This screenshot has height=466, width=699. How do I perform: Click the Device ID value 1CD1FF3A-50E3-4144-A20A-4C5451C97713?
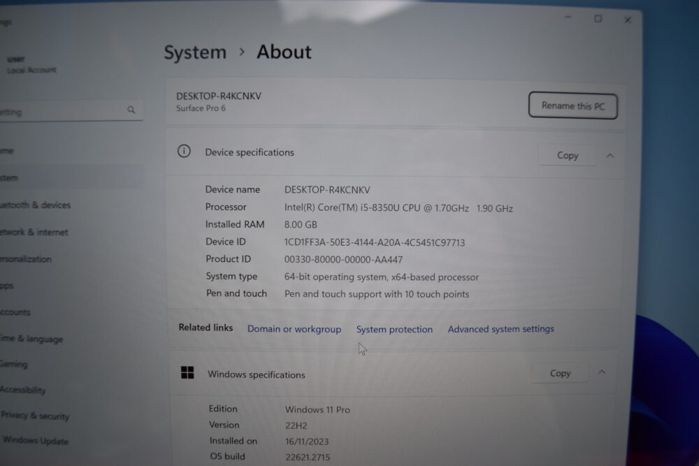pyautogui.click(x=375, y=242)
